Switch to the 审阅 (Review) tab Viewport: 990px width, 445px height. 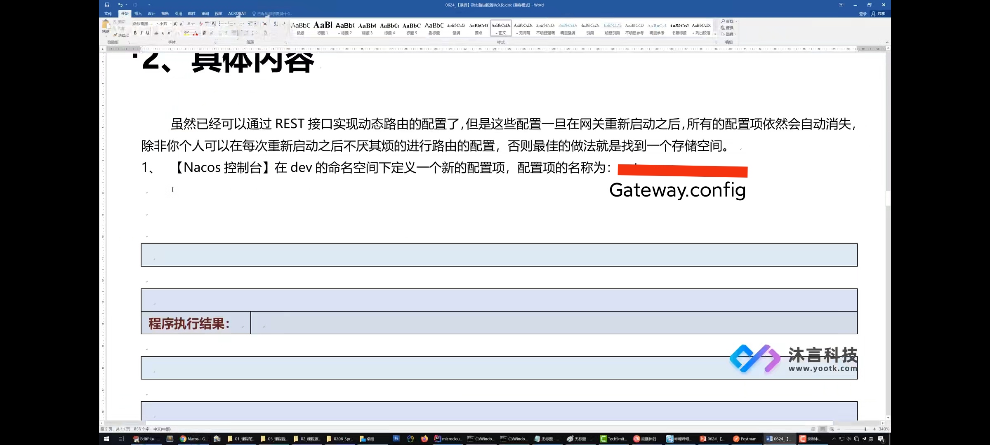(205, 14)
